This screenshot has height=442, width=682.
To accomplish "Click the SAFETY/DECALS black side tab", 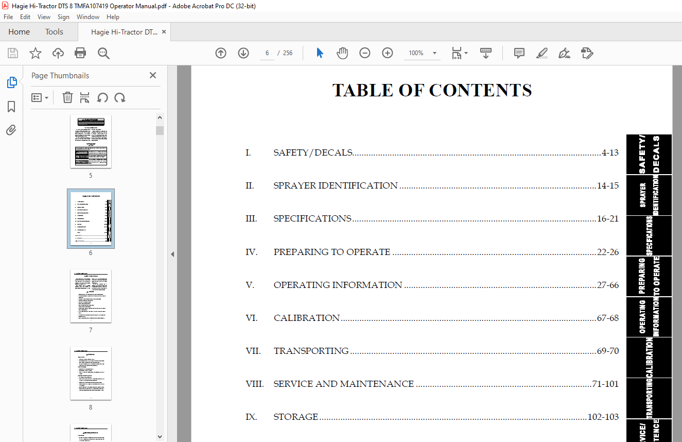I will [649, 155].
